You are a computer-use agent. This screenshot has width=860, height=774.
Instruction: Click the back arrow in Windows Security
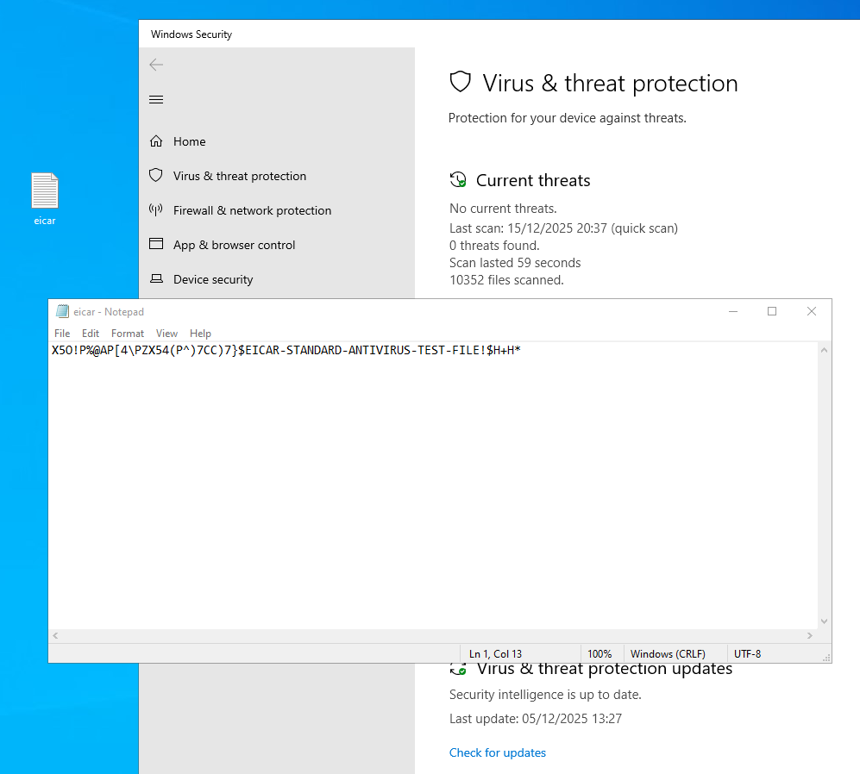point(156,65)
